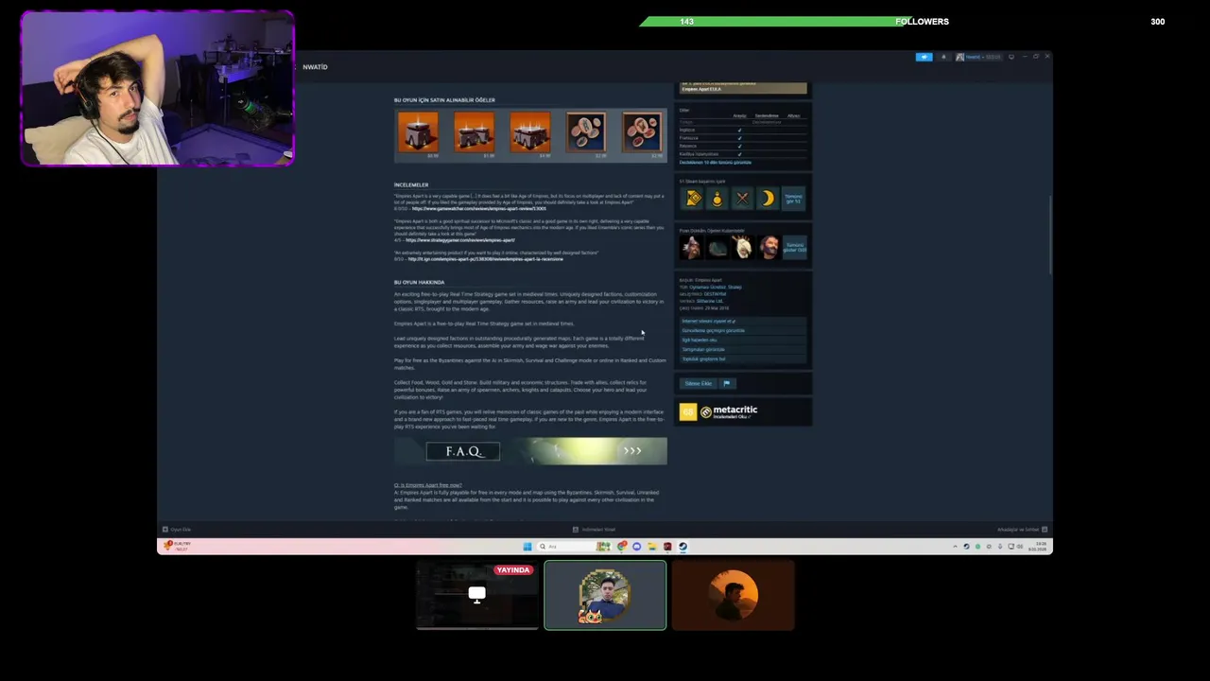Open the $4.99 triple chest item
1210x681 pixels.
(x=529, y=134)
